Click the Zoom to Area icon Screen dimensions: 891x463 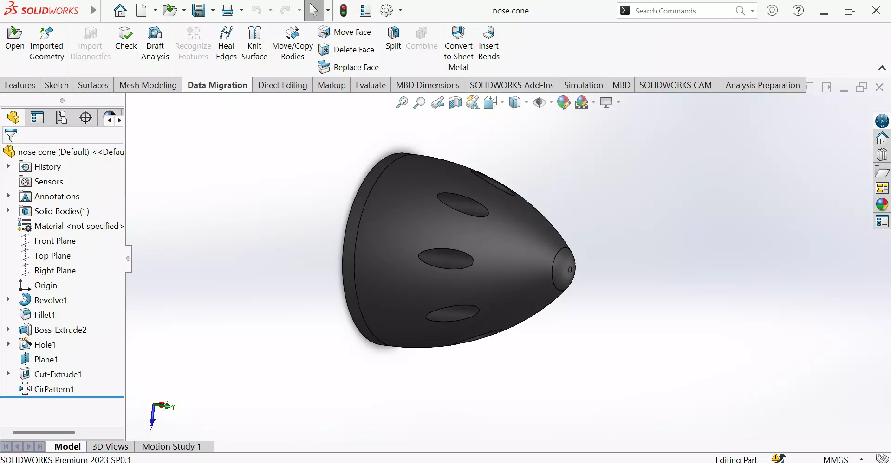pos(420,102)
